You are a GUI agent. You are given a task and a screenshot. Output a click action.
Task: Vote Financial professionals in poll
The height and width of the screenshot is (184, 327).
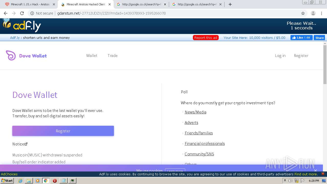tap(205, 143)
